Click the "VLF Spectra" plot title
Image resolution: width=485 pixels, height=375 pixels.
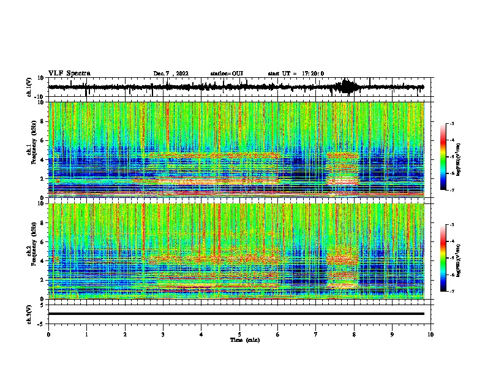[69, 74]
